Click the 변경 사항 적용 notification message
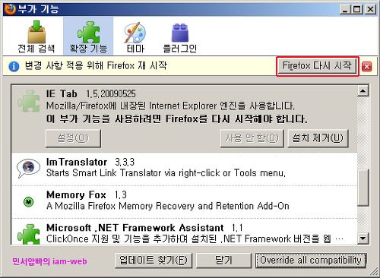The height and width of the screenshot is (278, 380). [96, 66]
